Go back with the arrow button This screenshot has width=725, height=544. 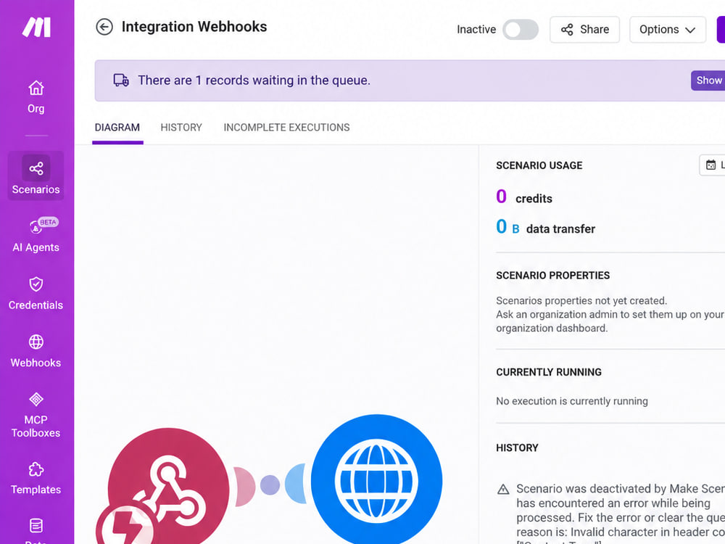point(104,27)
